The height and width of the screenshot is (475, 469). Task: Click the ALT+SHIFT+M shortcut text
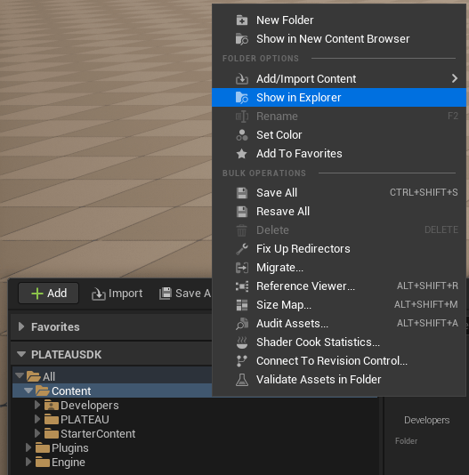pyautogui.click(x=426, y=305)
